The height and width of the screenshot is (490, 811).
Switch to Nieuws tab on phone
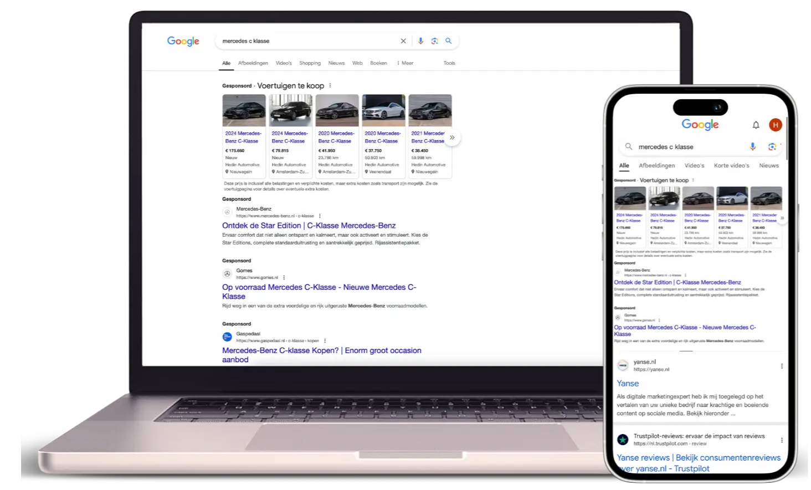769,166
